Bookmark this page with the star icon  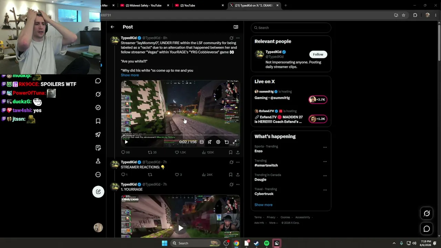(403, 15)
